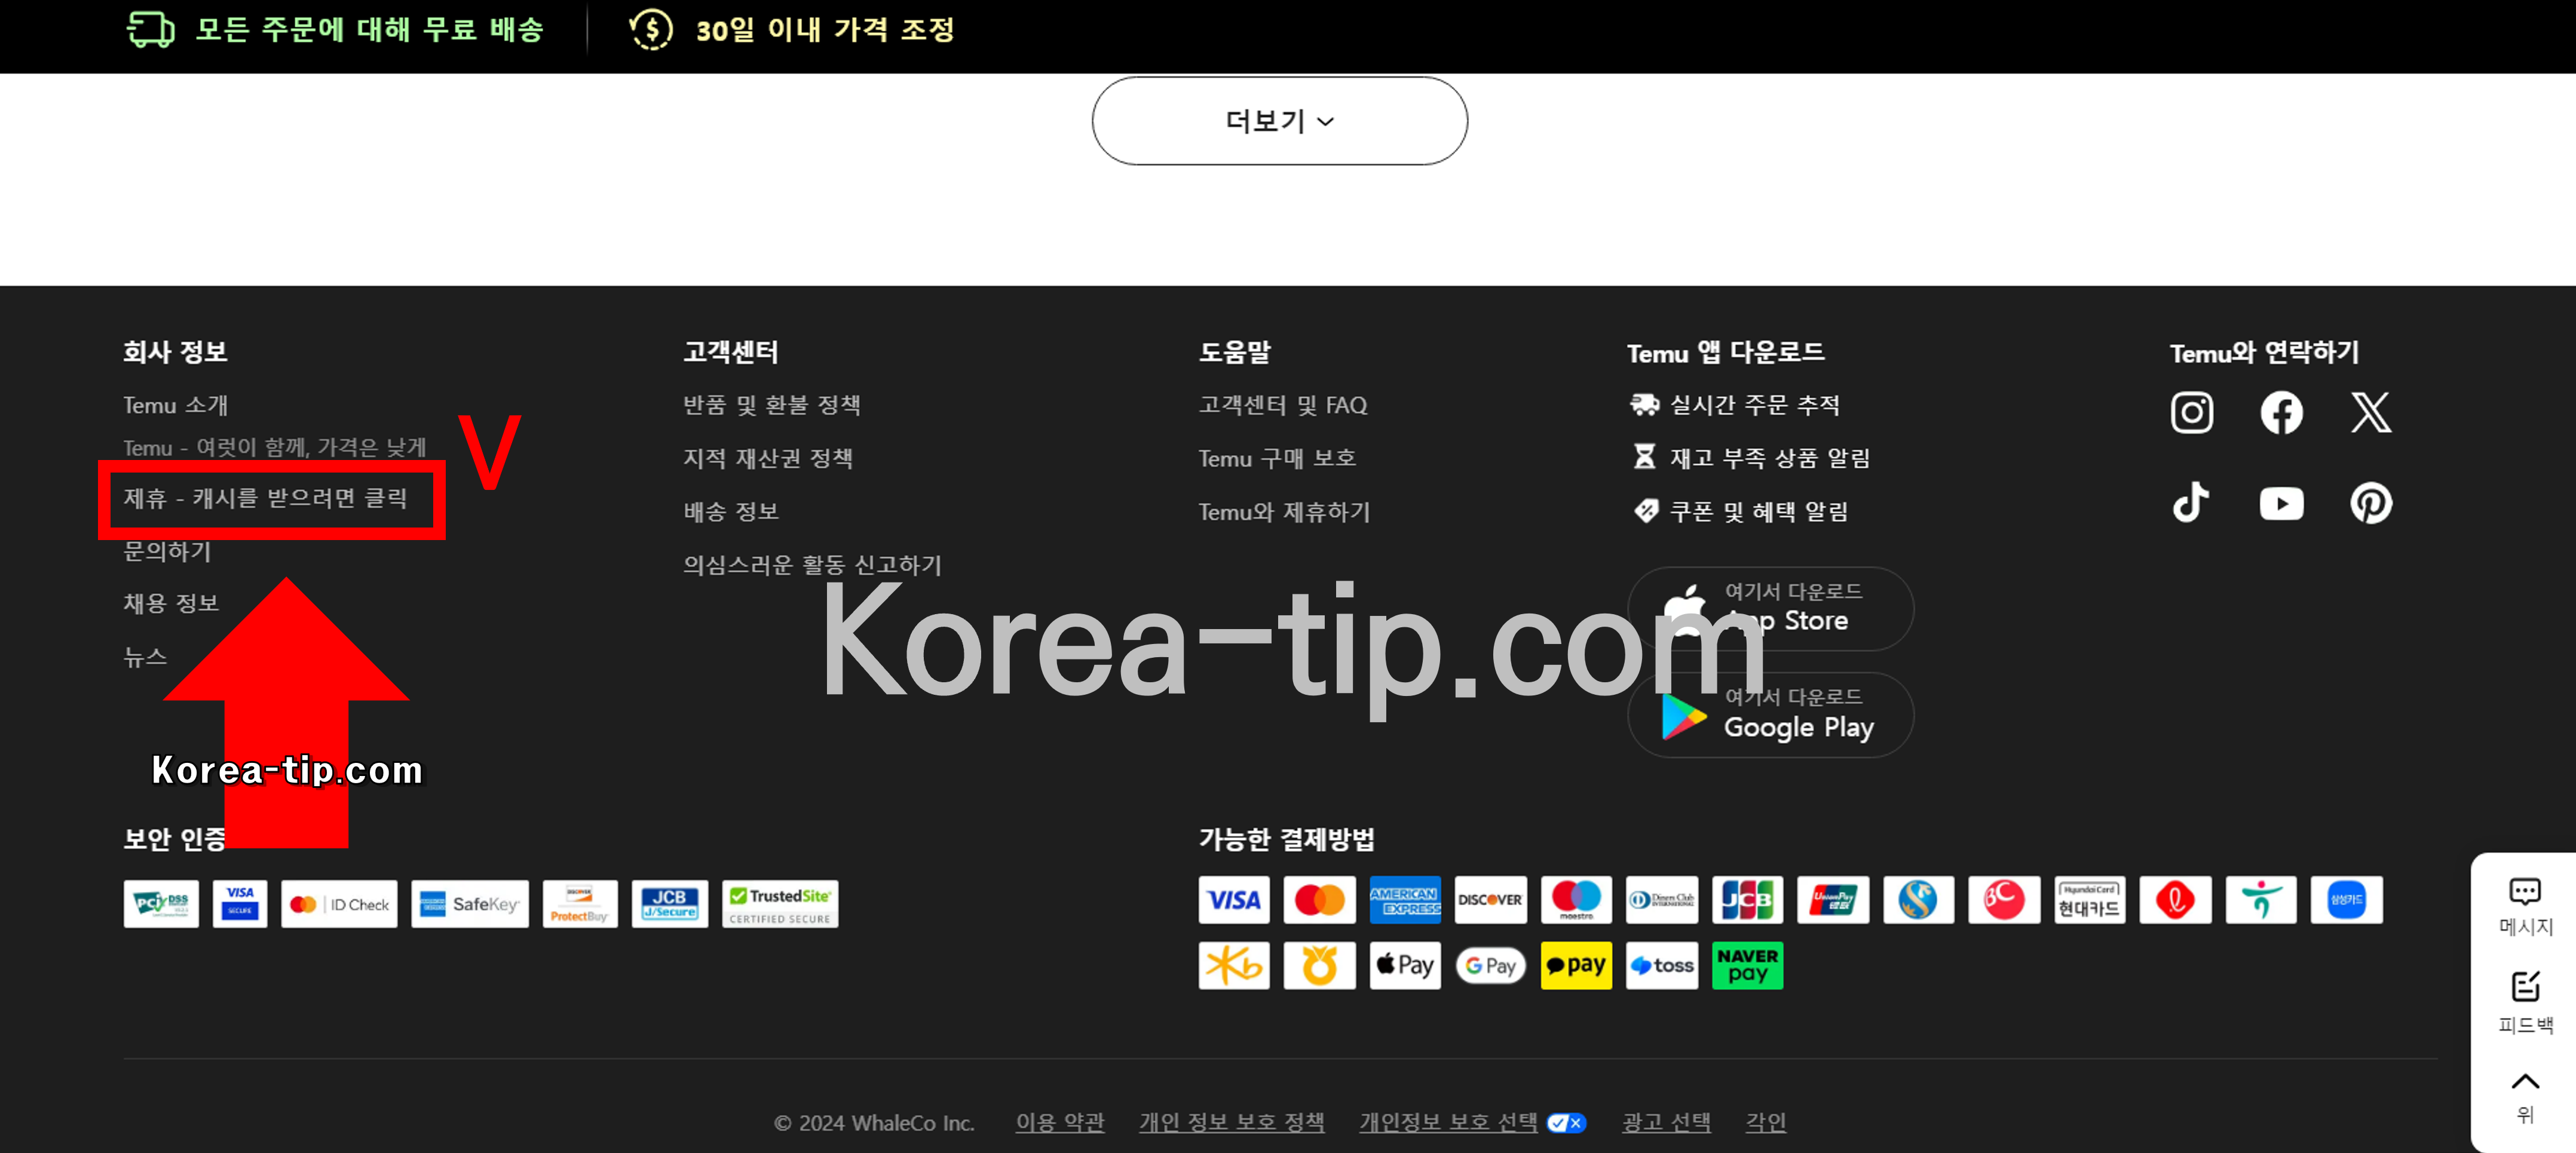Screen dimensions: 2576x1153
Task: Open Temu's Facebook page
Action: 2281,412
